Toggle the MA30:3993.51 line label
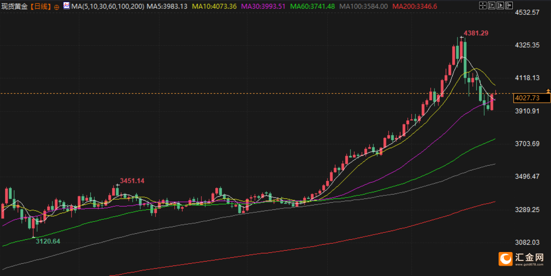 click(263, 7)
